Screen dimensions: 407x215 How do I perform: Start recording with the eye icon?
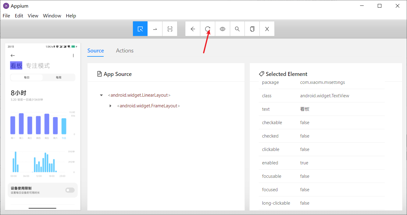pyautogui.click(x=223, y=29)
